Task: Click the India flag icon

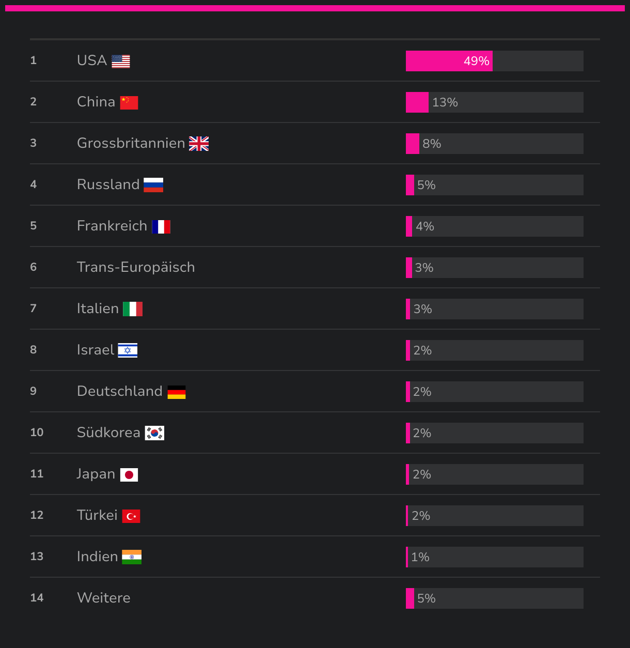Action: coord(132,557)
